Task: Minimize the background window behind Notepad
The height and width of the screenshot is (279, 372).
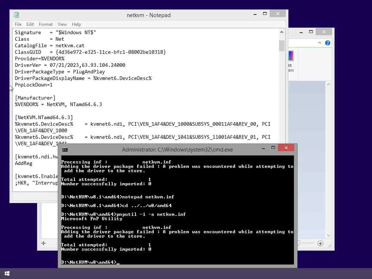Action: tap(301, 32)
